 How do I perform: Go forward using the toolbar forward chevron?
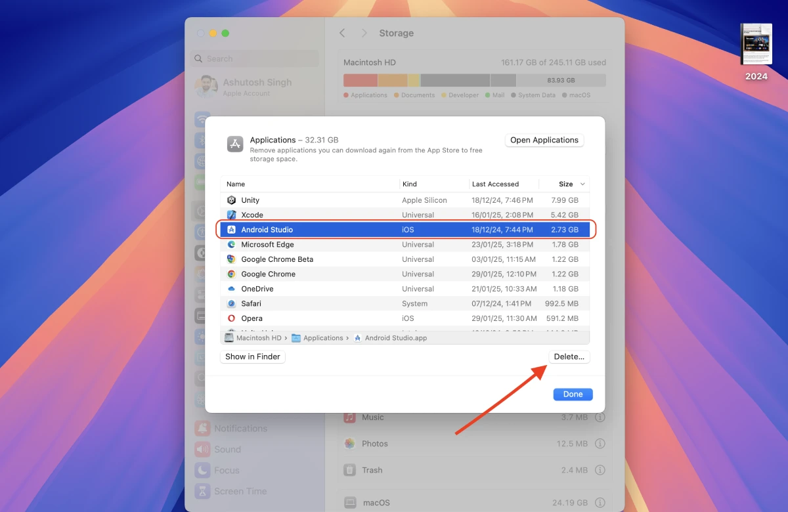click(x=364, y=33)
